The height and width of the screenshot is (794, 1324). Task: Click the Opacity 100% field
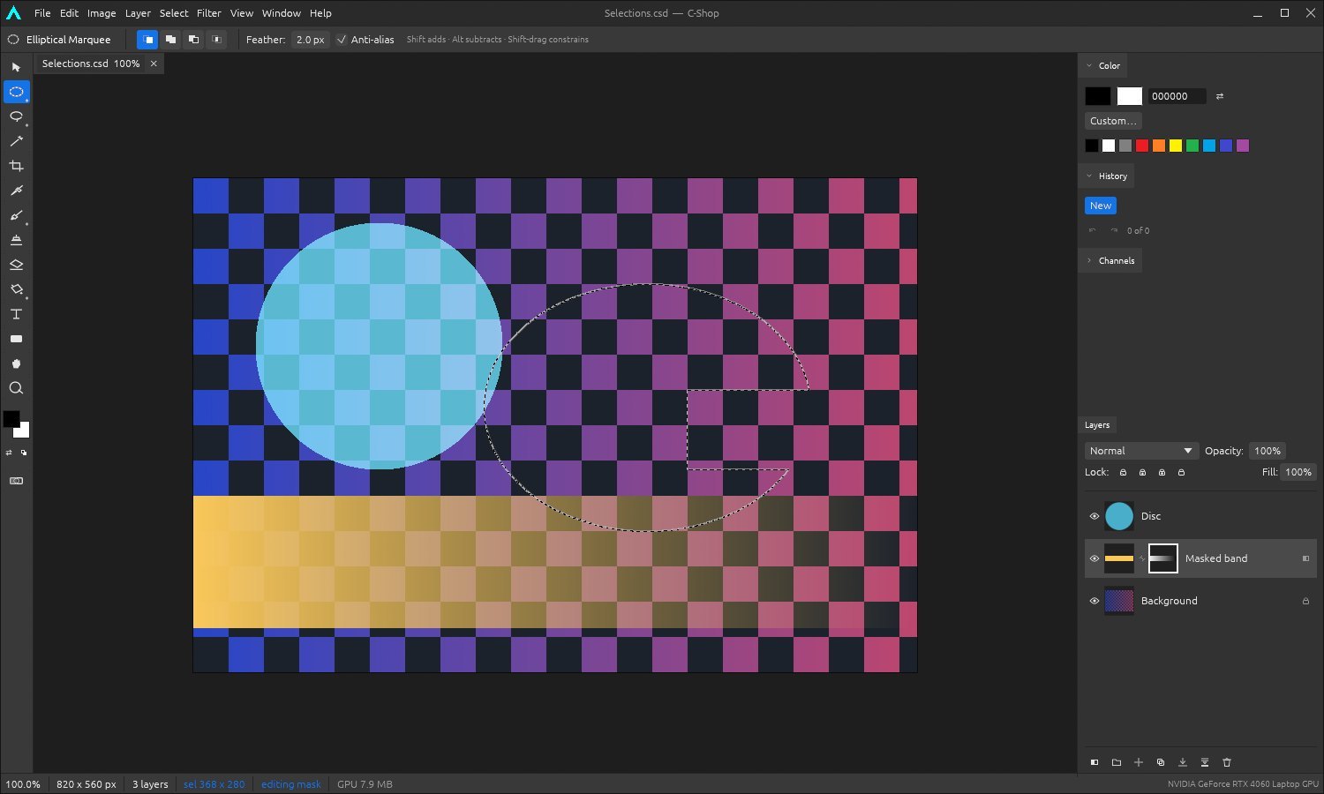(x=1268, y=451)
